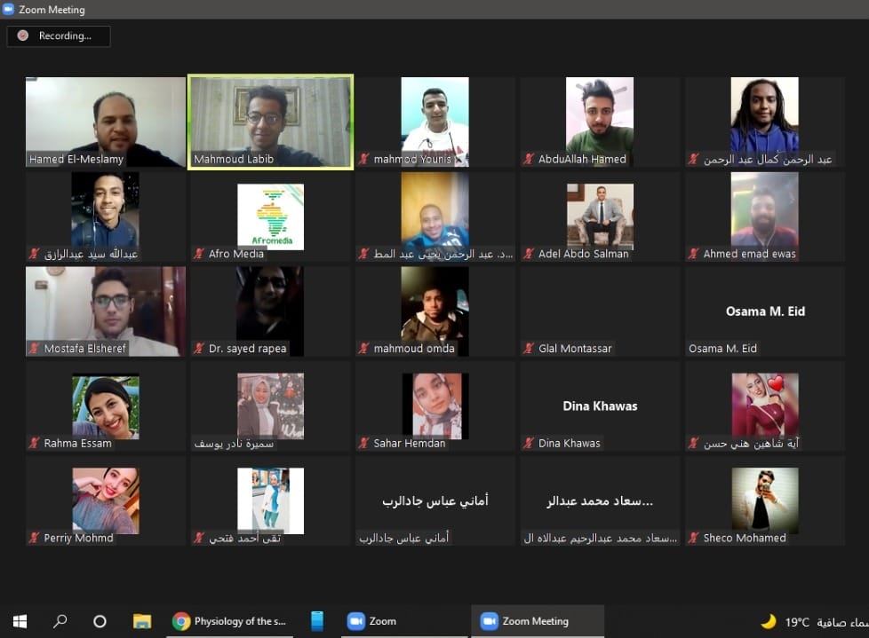
Task: Select the Osama M. Eid participant tile
Action: pyautogui.click(x=764, y=311)
